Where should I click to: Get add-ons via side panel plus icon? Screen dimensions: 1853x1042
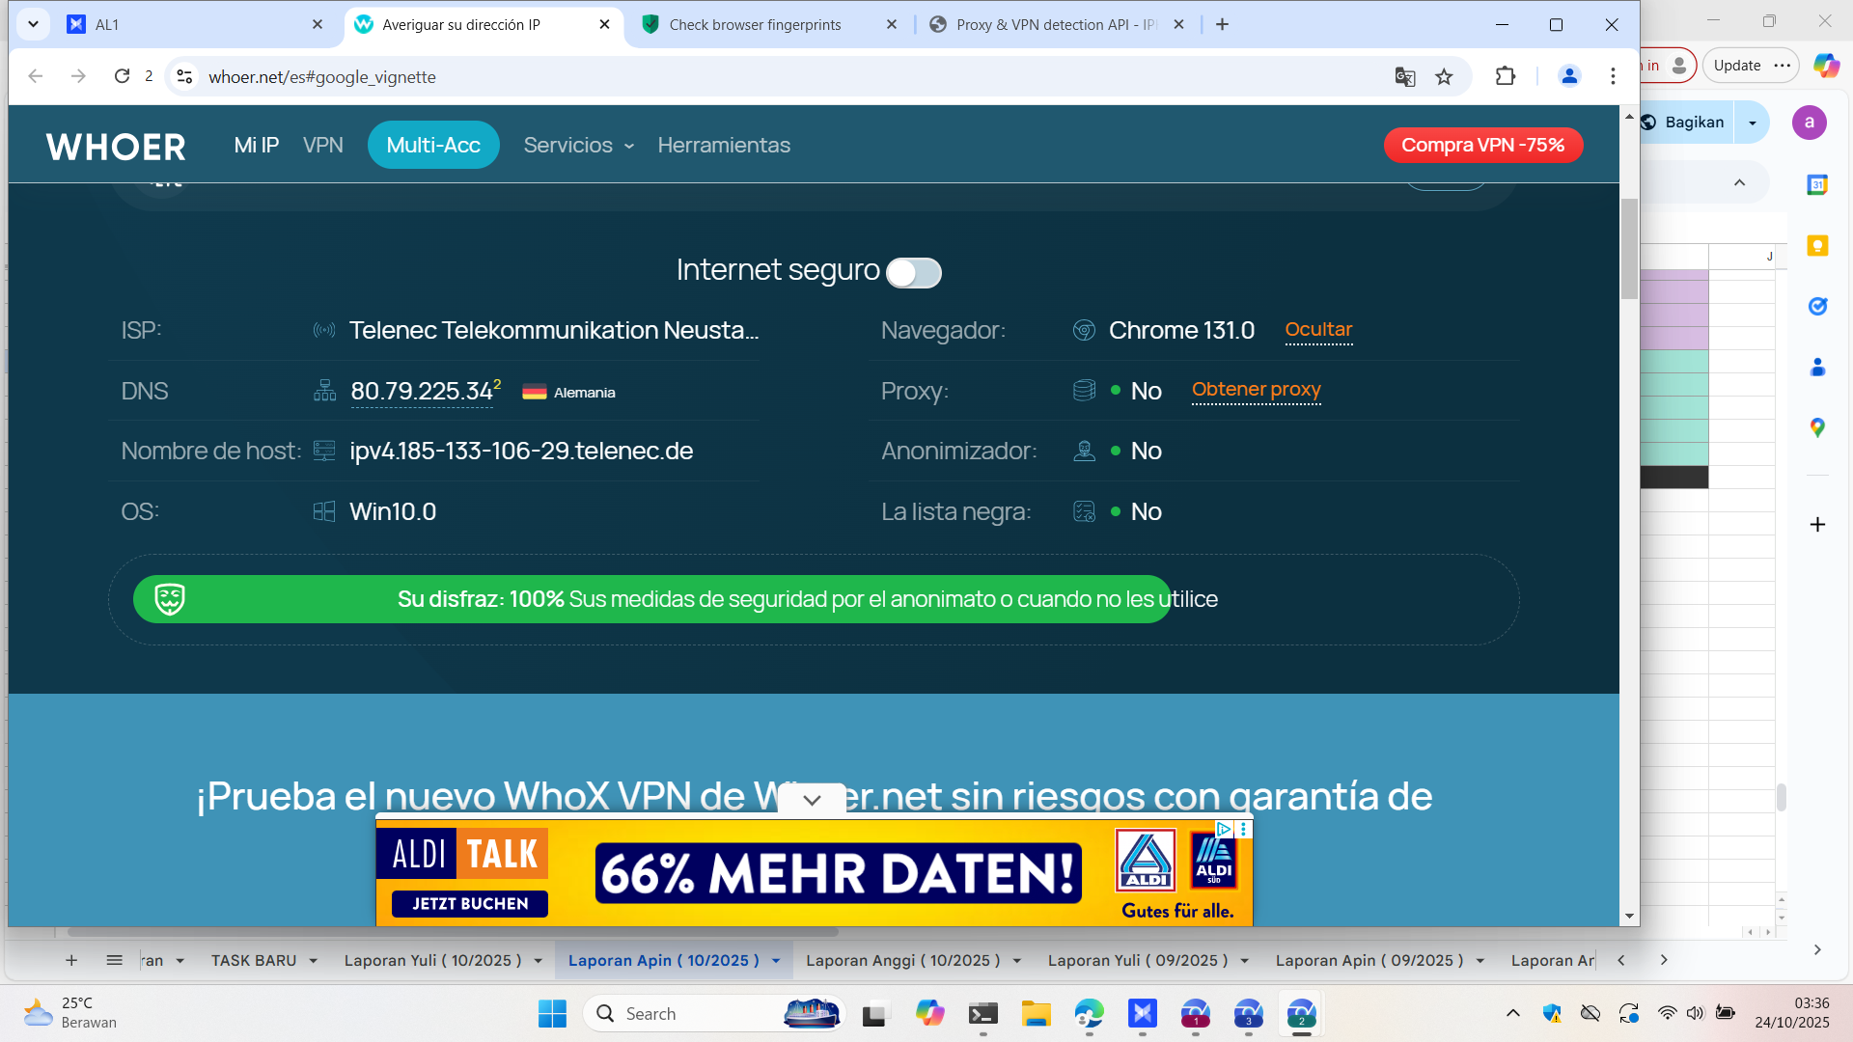click(x=1817, y=525)
